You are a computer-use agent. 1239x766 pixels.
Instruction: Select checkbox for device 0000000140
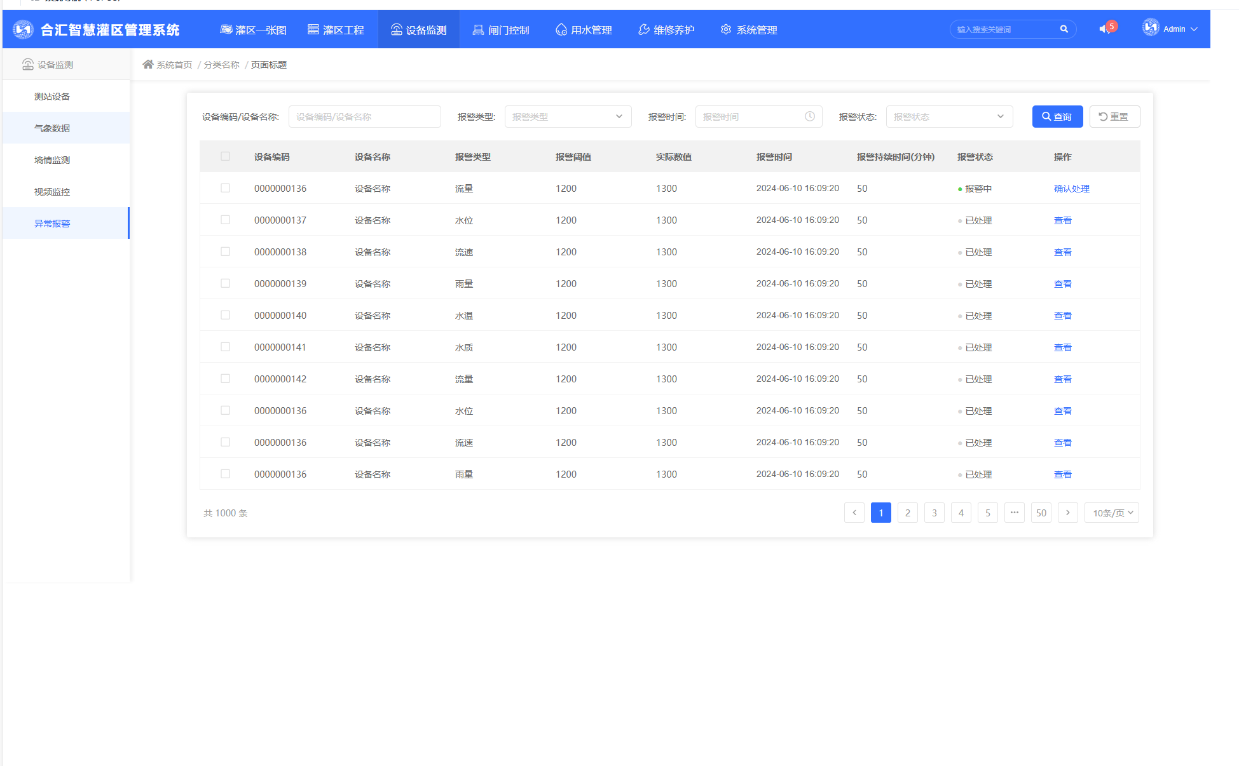coord(225,315)
